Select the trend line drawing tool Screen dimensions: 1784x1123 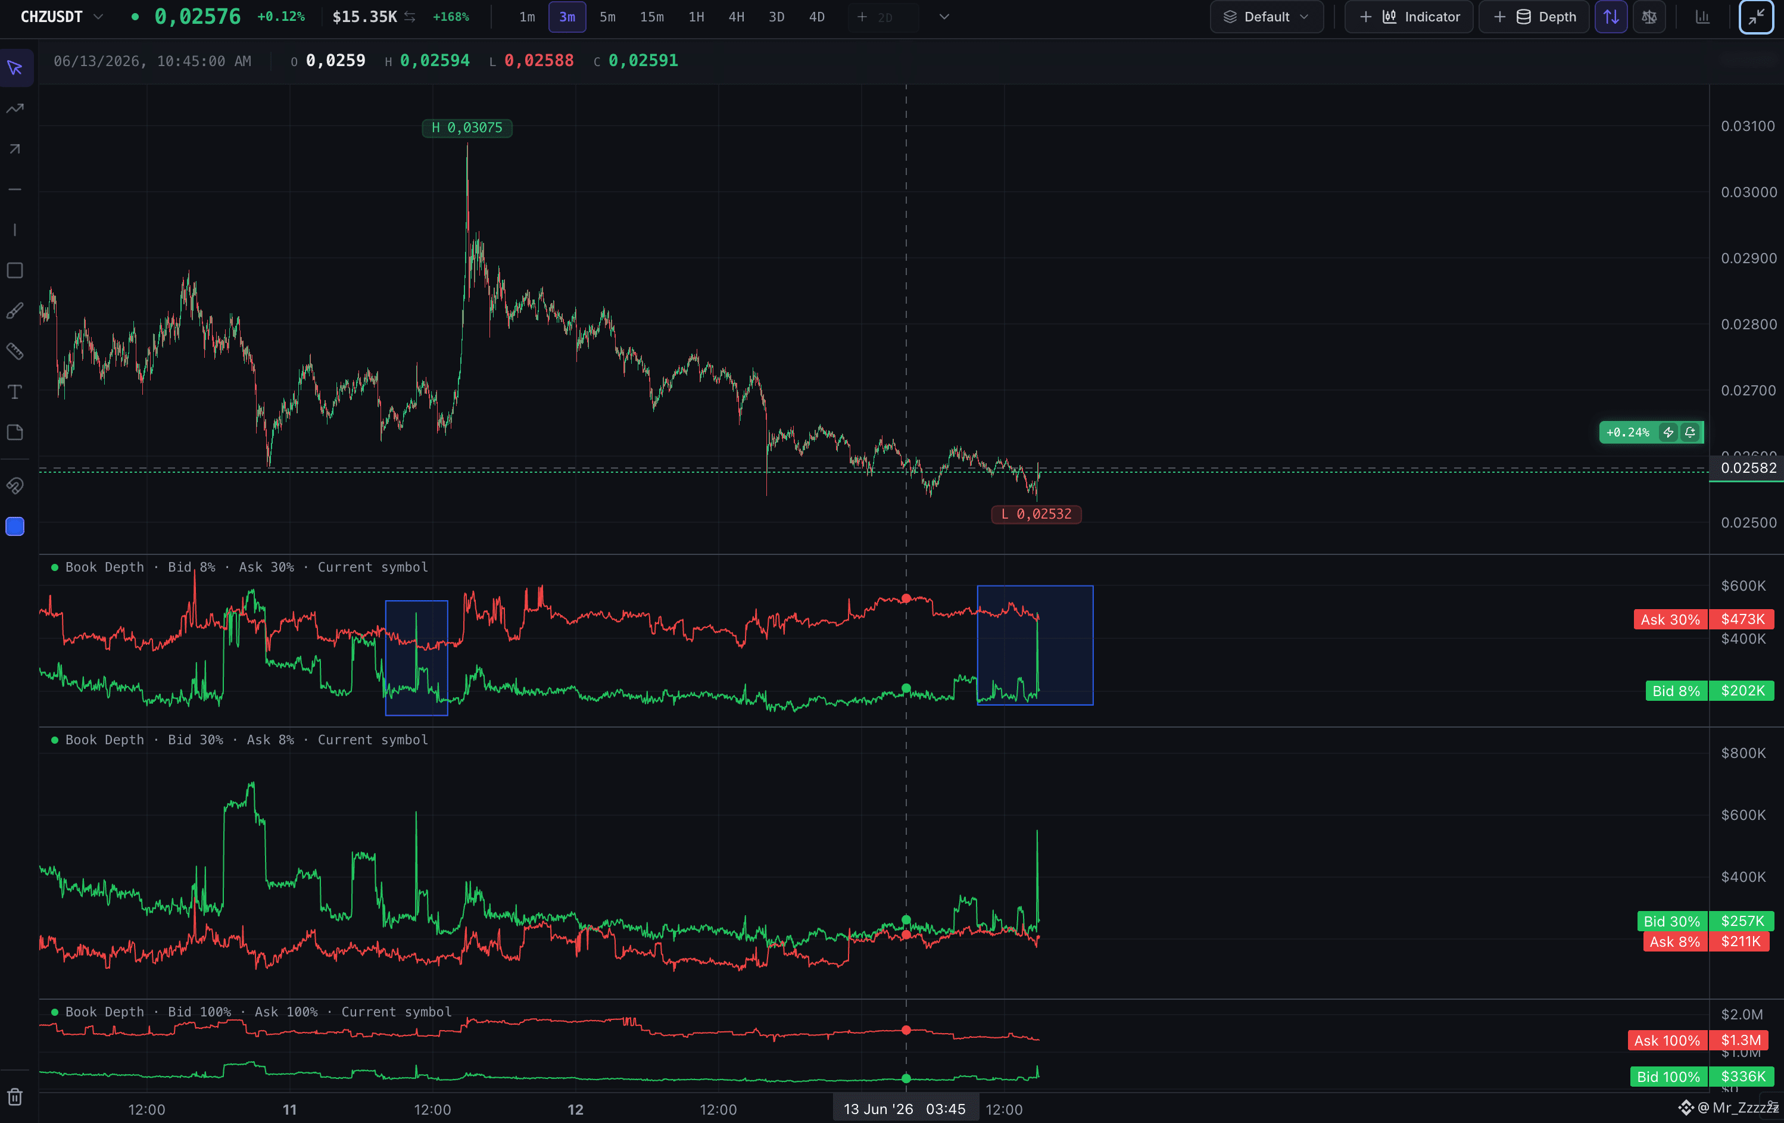[15, 109]
